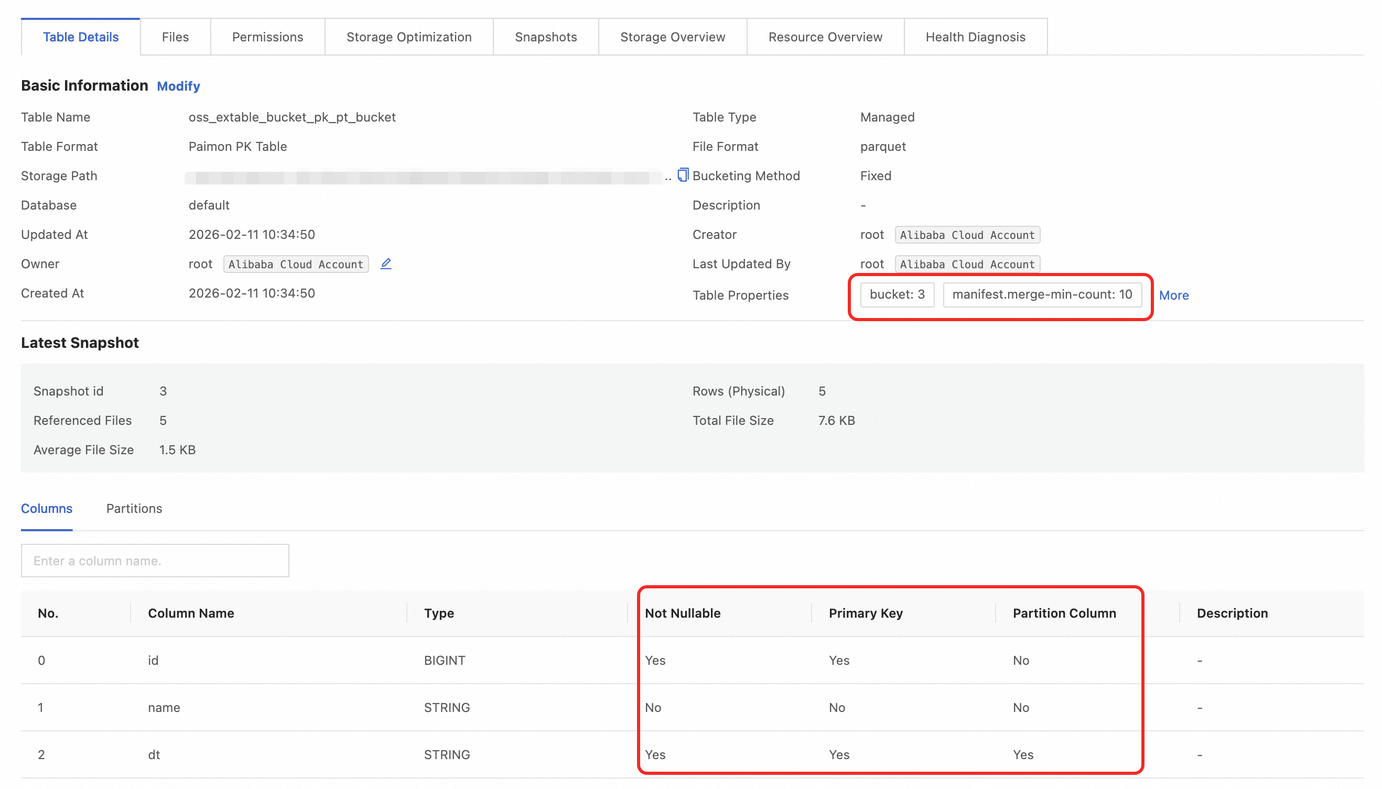Viewport: 1382px width, 789px height.
Task: Click Bucketing Method value 'Fixed'
Action: (875, 176)
